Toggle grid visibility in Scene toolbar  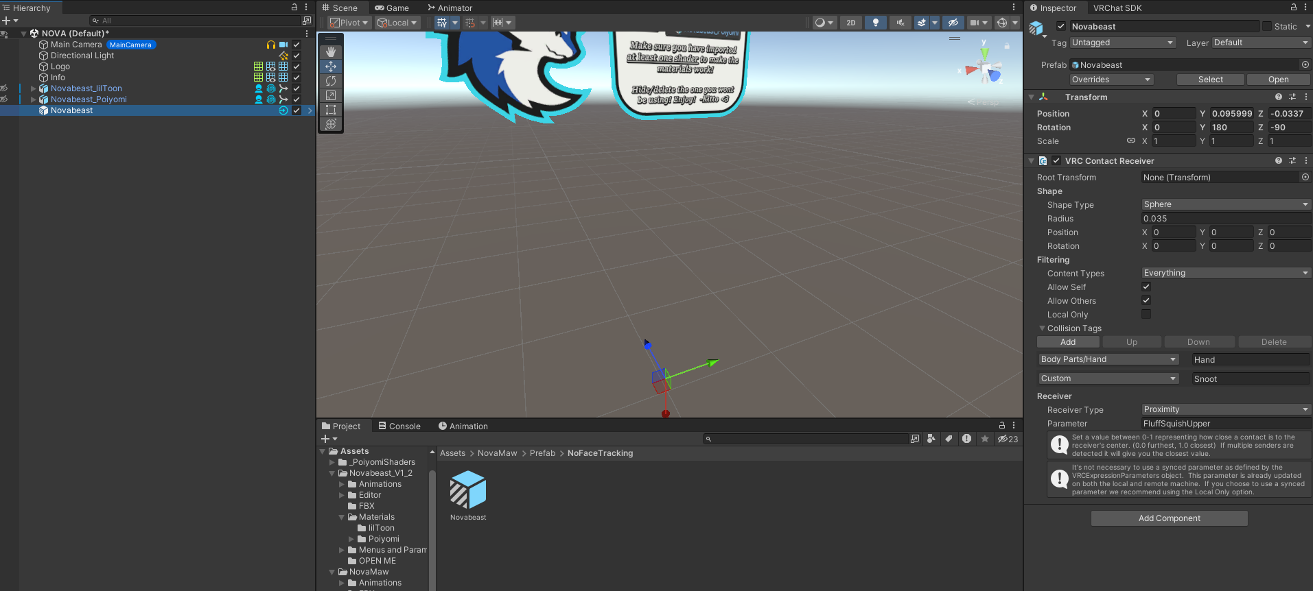click(442, 23)
